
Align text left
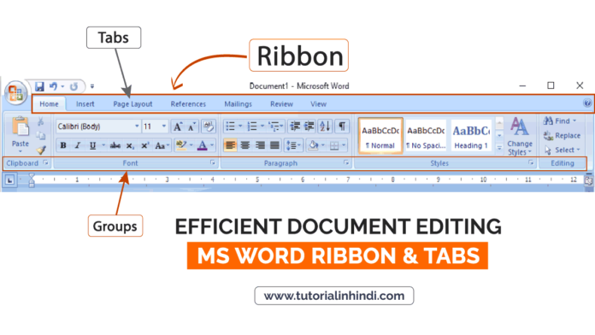[230, 145]
